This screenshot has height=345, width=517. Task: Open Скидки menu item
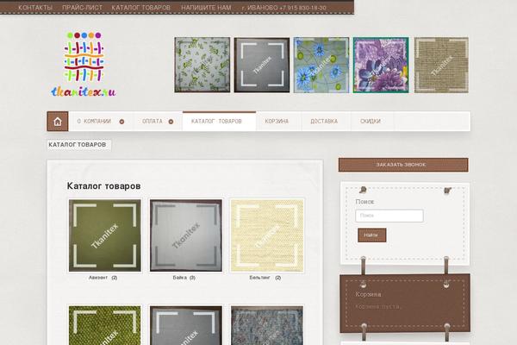coord(371,122)
